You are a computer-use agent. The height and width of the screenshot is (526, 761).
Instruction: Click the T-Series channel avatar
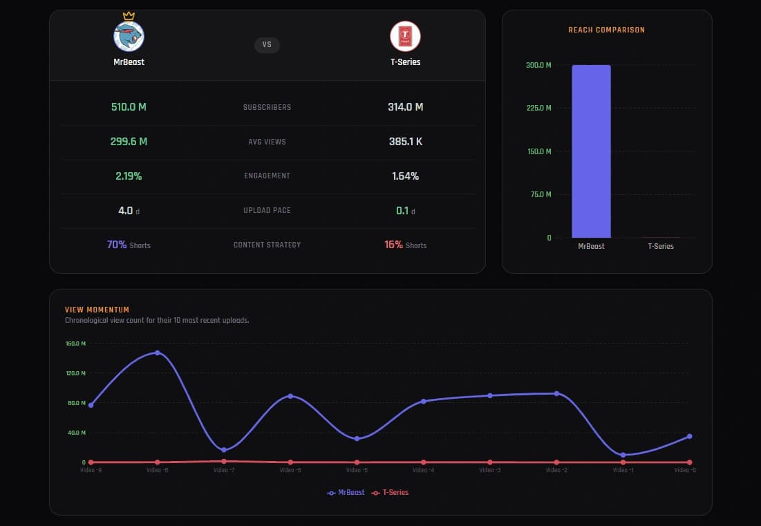pos(405,37)
